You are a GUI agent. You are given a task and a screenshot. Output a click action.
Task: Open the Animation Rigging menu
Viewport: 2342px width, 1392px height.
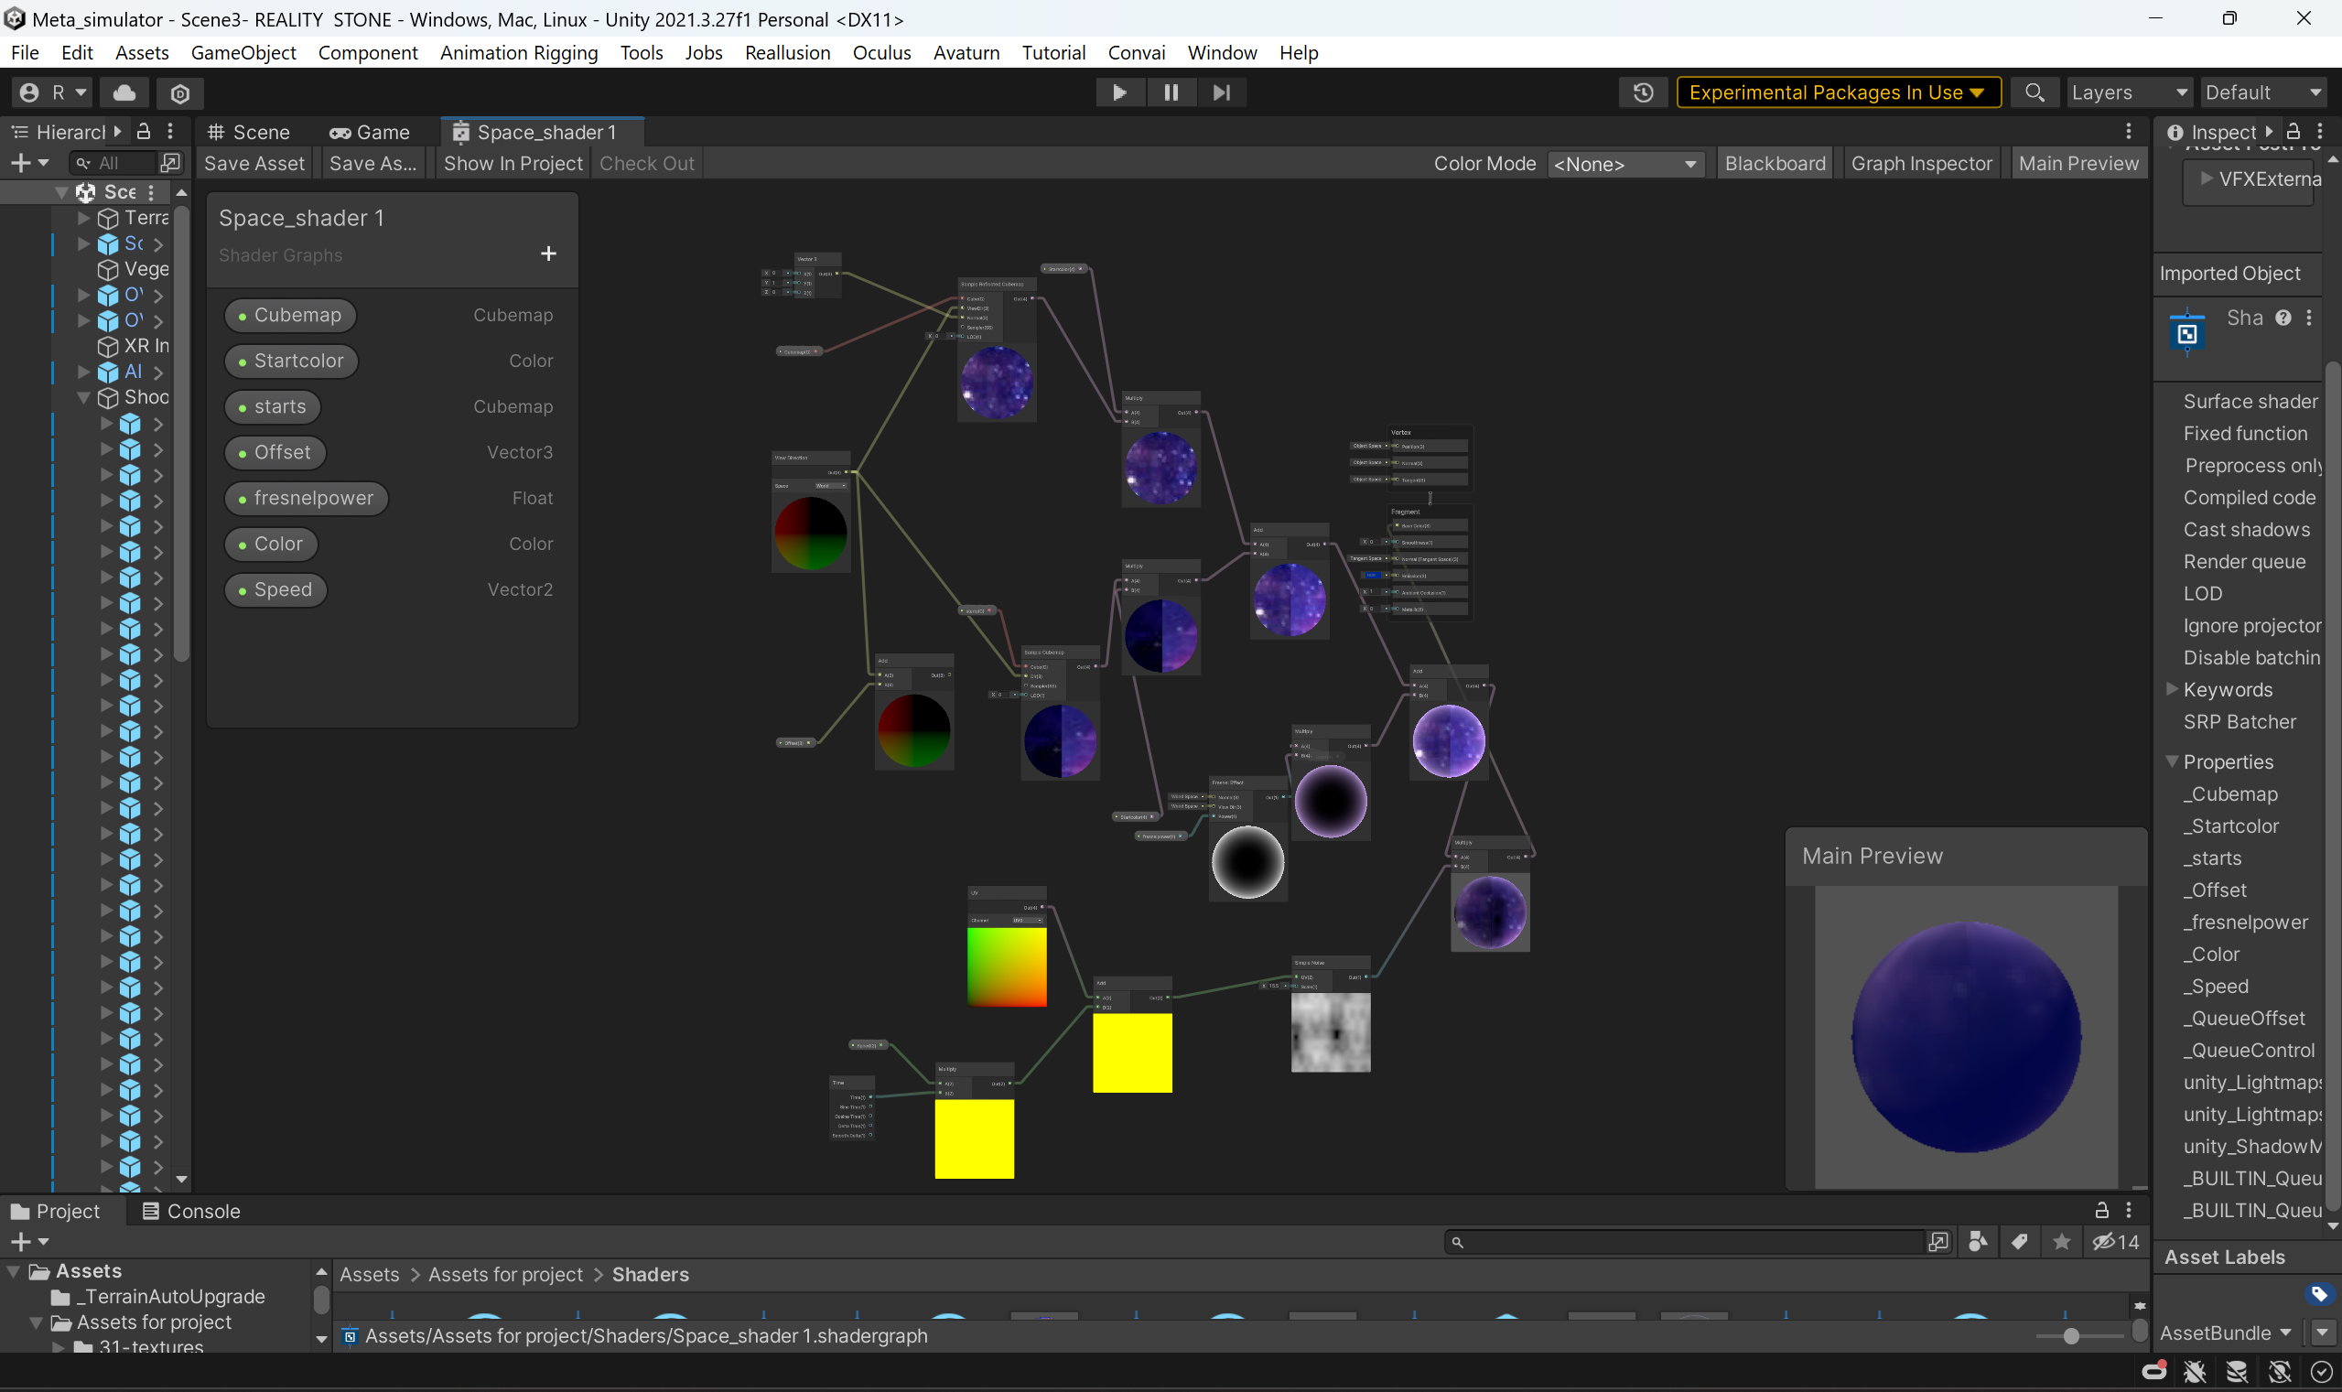click(x=519, y=52)
